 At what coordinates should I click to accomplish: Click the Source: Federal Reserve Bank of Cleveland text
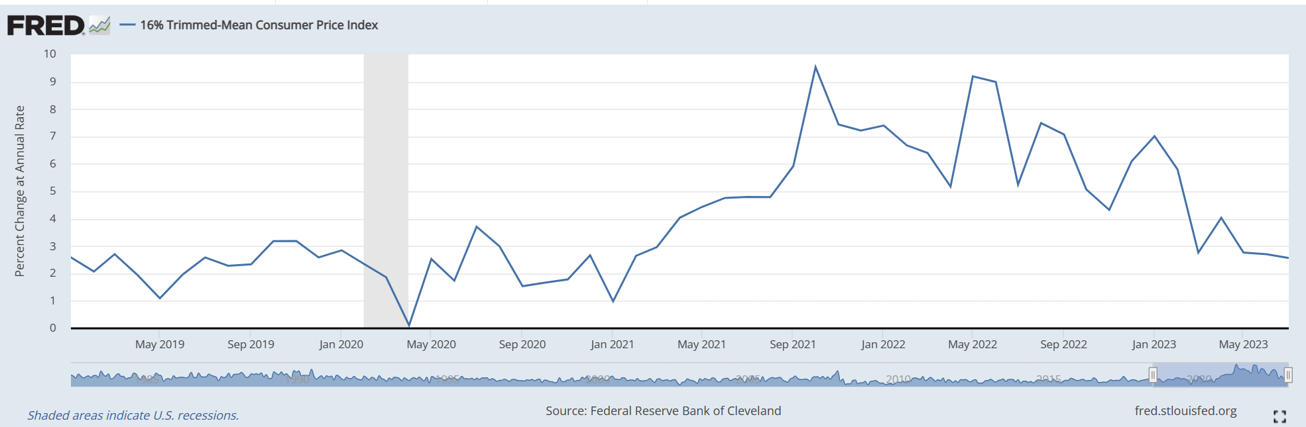(x=663, y=411)
